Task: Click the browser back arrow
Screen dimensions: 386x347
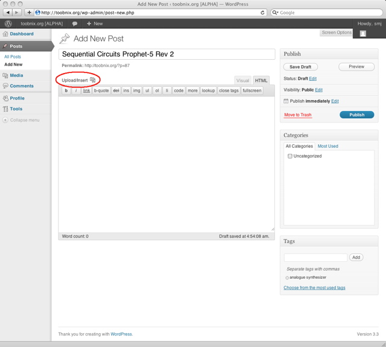Action: pos(8,12)
